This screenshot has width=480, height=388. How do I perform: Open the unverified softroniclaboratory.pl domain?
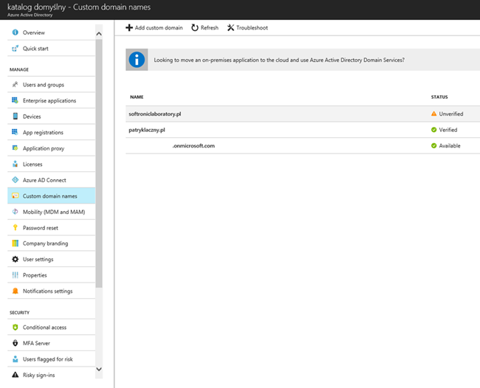point(155,114)
